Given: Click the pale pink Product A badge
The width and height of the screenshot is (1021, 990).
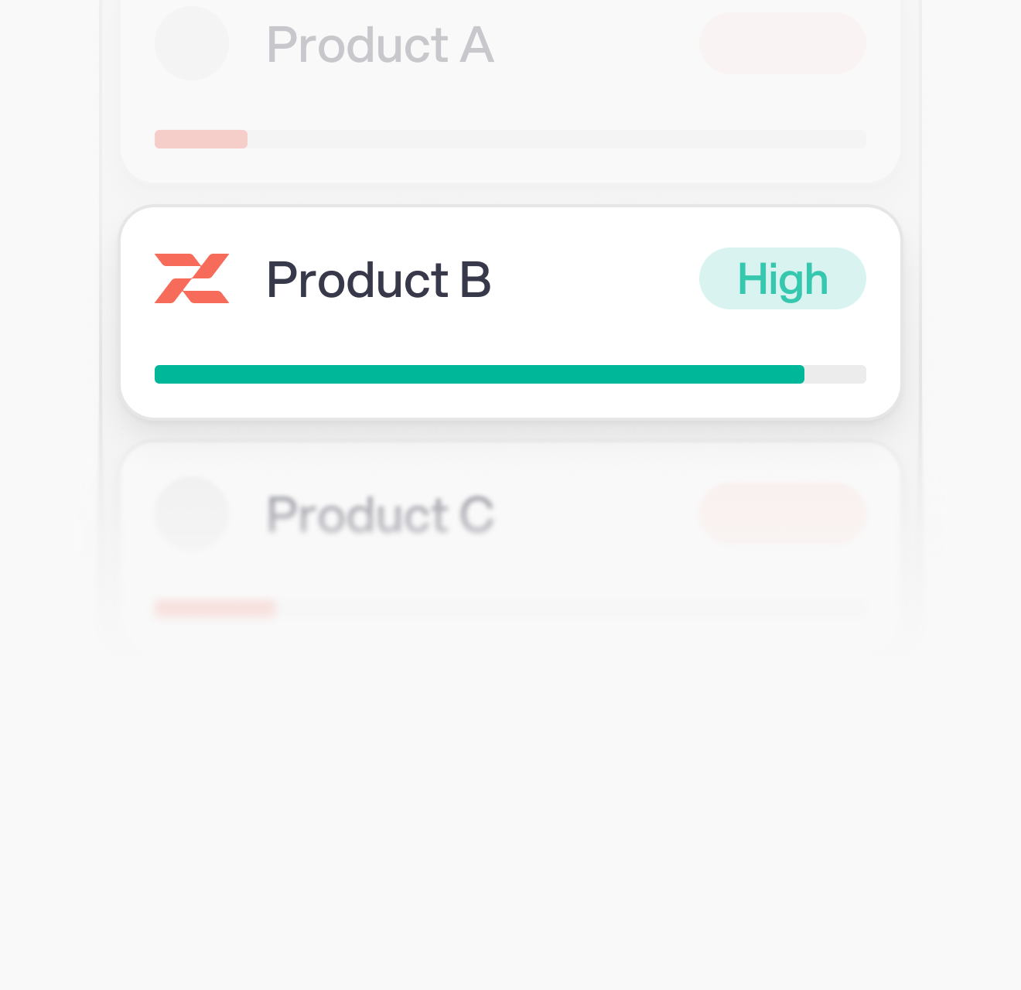Looking at the screenshot, I should (782, 43).
